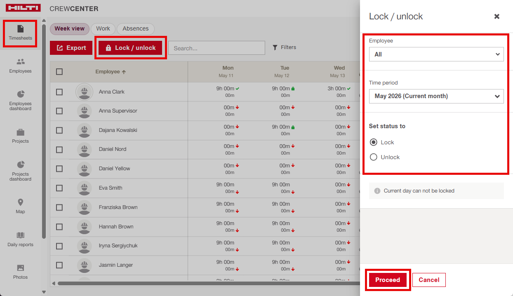Click the Hilti logo

(x=23, y=8)
